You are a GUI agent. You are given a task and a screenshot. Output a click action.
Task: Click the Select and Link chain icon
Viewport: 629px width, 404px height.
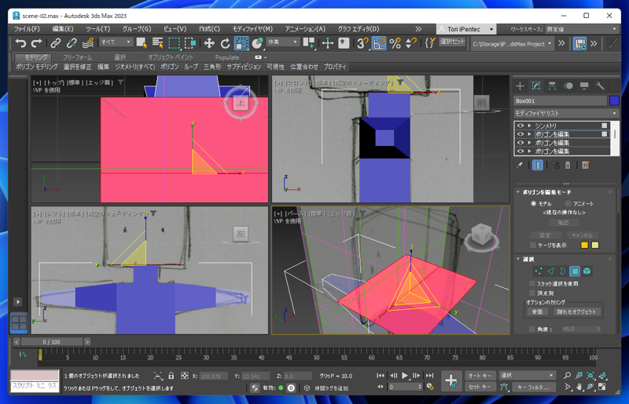tap(55, 43)
